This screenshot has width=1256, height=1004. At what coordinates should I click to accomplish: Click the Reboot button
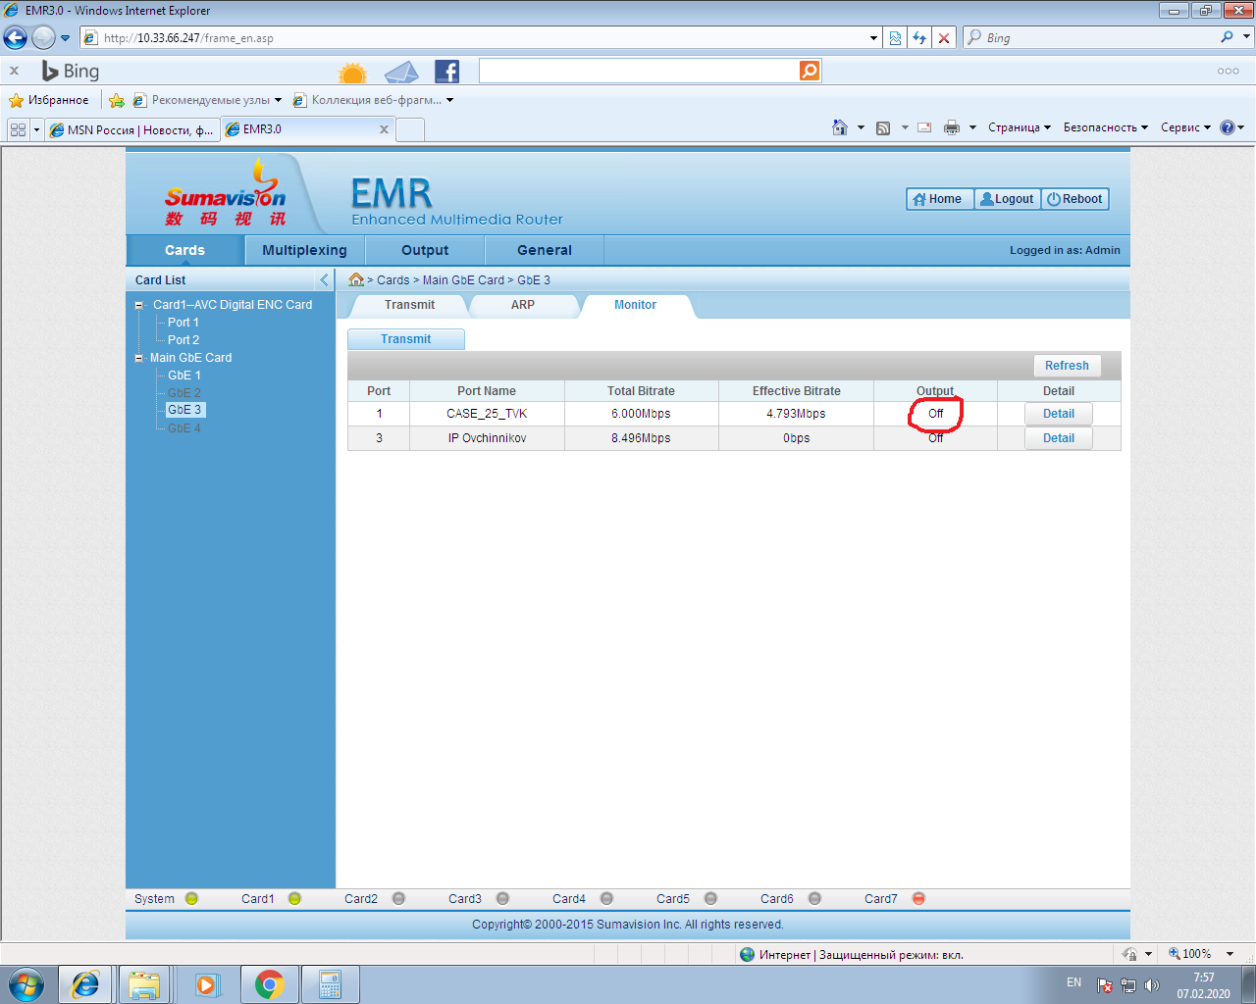point(1075,199)
